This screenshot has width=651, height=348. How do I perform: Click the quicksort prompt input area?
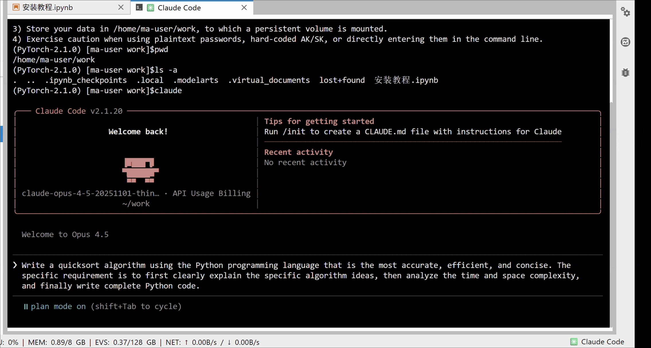287,275
